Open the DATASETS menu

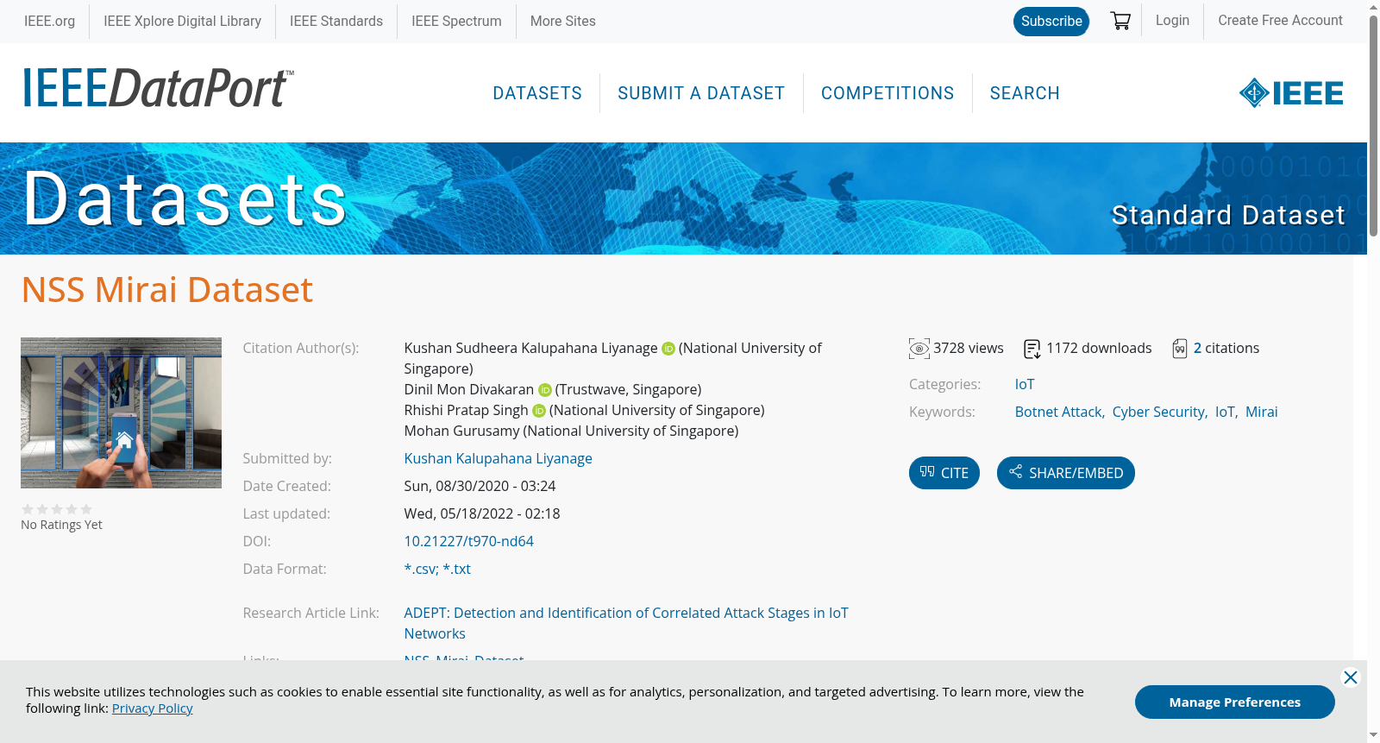tap(537, 93)
